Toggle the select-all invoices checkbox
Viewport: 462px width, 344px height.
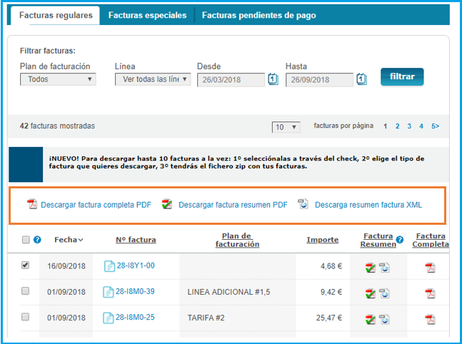(26, 240)
